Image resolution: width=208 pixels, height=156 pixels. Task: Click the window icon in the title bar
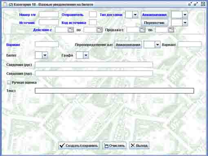coord(5,4)
